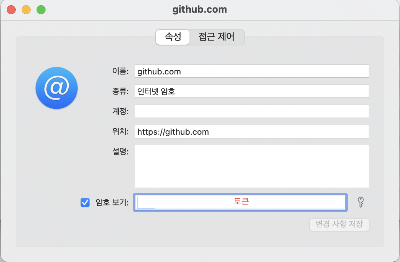Click the 위치: label
Image resolution: width=400 pixels, height=262 pixels.
point(121,131)
